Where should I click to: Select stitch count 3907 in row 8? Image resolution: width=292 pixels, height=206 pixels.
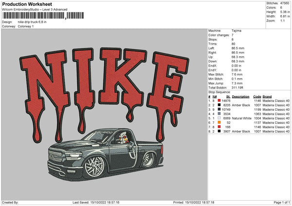tap(227, 132)
